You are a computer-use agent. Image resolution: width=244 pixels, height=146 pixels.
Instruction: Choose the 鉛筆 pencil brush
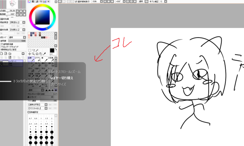(x=31, y=59)
